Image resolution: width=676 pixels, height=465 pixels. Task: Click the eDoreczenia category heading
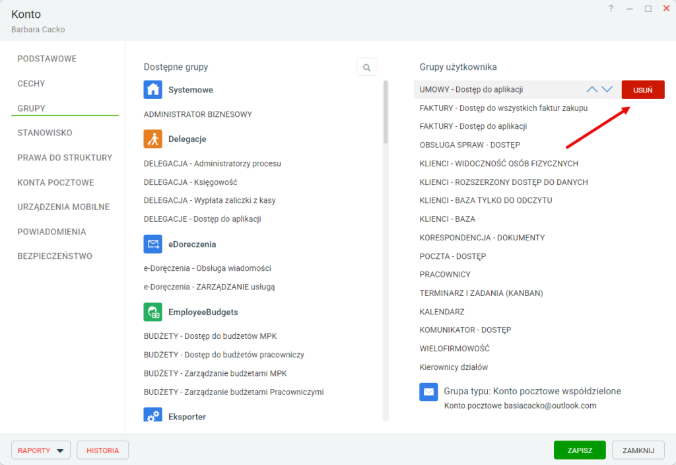(192, 244)
